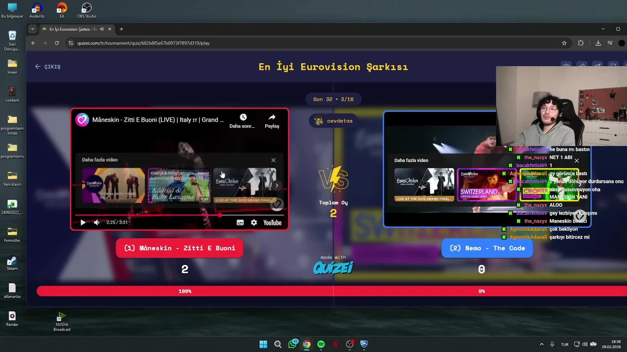Open the formüller folder
627x352 pixels.
point(12,234)
